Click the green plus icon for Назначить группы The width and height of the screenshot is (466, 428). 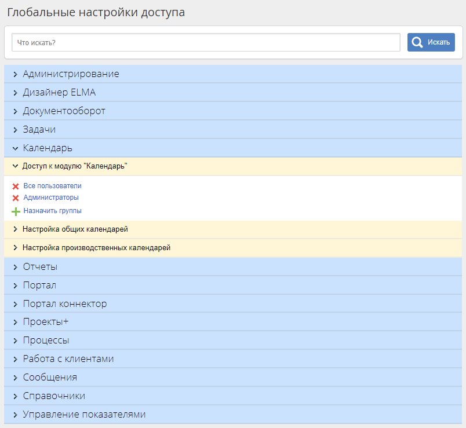(x=16, y=211)
